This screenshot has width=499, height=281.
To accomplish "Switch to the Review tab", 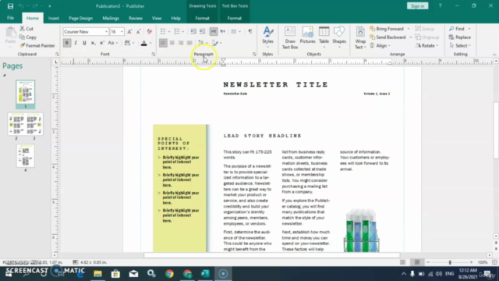I will coord(135,18).
